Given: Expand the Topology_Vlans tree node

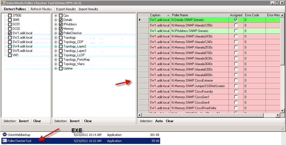Looking at the screenshot, I should [x=56, y=64].
